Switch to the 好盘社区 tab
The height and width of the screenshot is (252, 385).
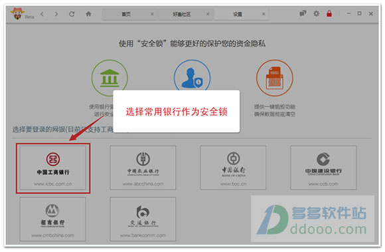[x=181, y=14]
